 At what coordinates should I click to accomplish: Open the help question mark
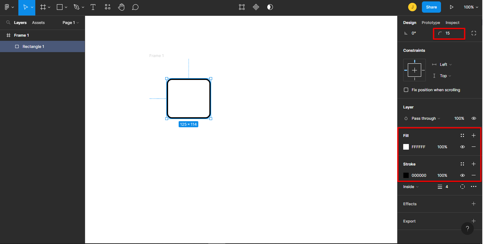coord(467,229)
